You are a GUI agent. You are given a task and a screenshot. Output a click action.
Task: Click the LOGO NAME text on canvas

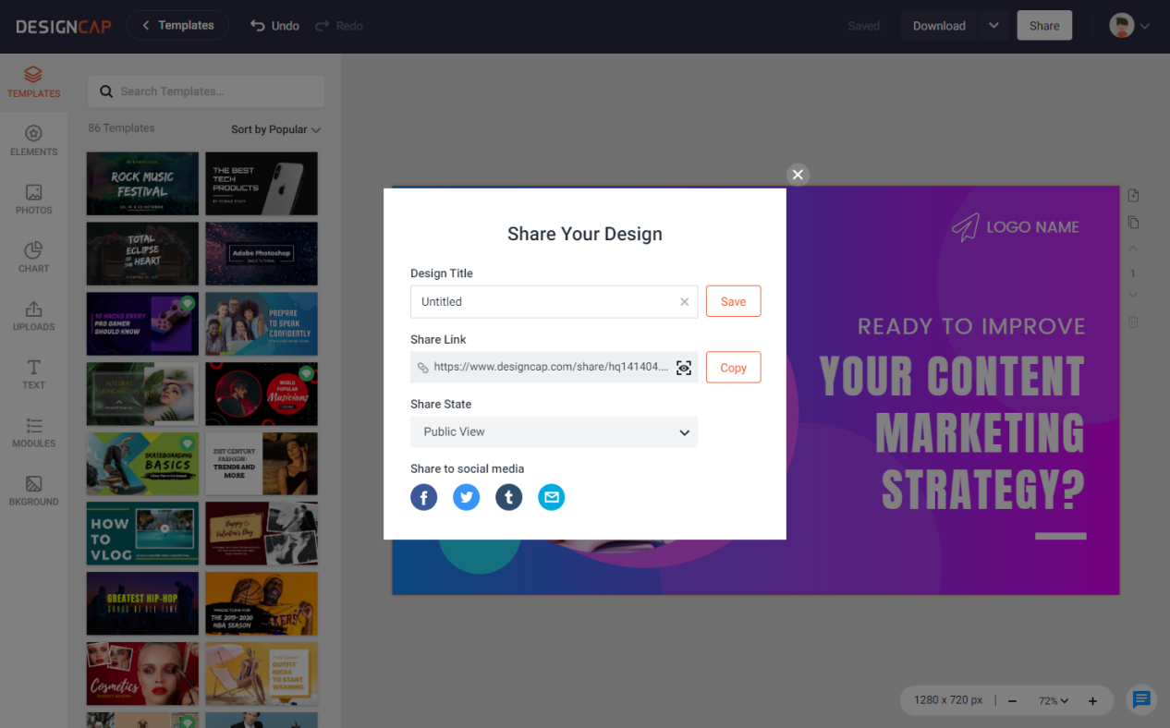(1032, 227)
